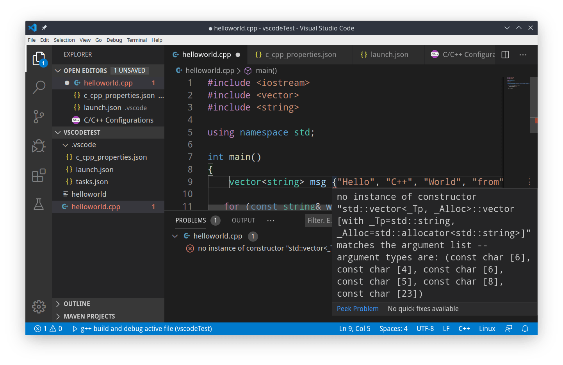Open the Manage gear icon
Viewport: 563px width, 365px height.
coord(39,307)
